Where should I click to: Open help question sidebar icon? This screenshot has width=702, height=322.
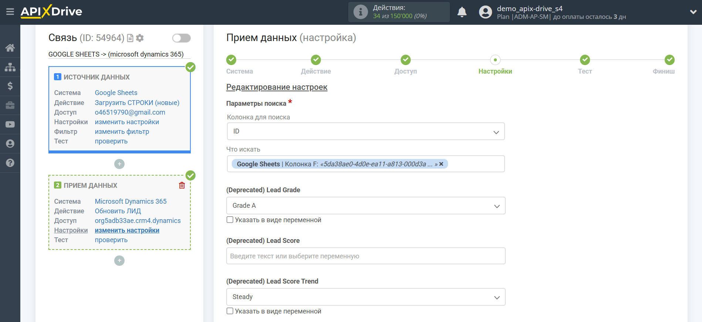tap(10, 163)
